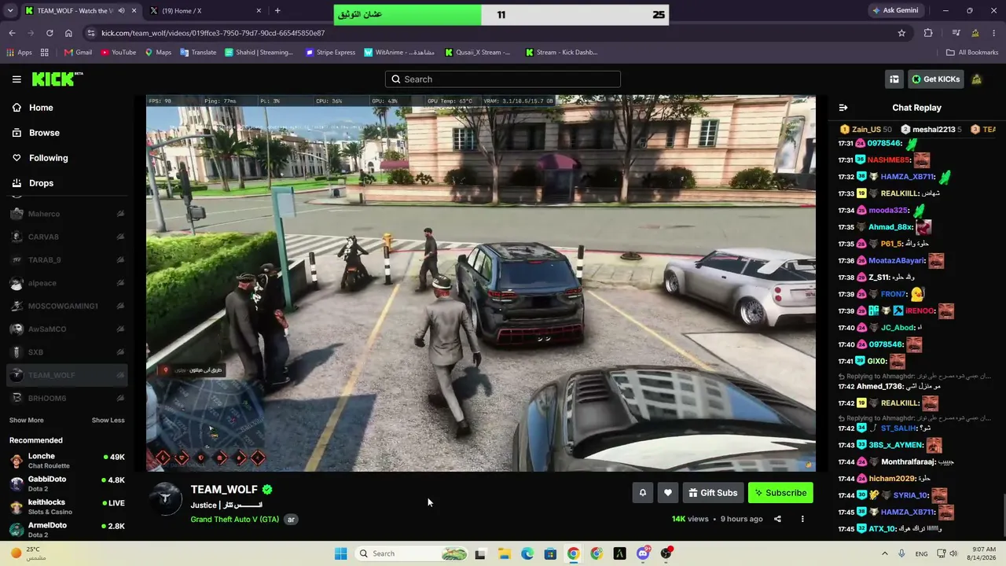Click the Subscribe button
The image size is (1006, 566).
click(780, 493)
